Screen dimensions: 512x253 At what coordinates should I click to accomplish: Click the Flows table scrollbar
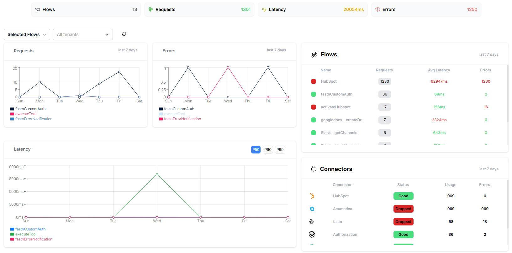click(507, 94)
